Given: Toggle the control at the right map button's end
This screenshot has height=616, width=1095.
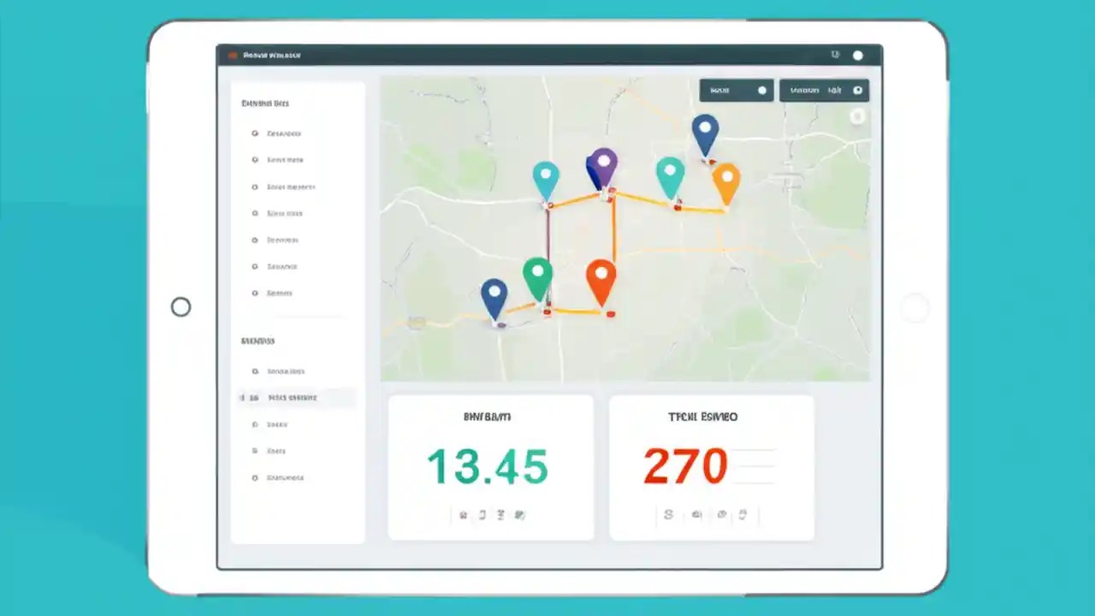Looking at the screenshot, I should point(858,90).
